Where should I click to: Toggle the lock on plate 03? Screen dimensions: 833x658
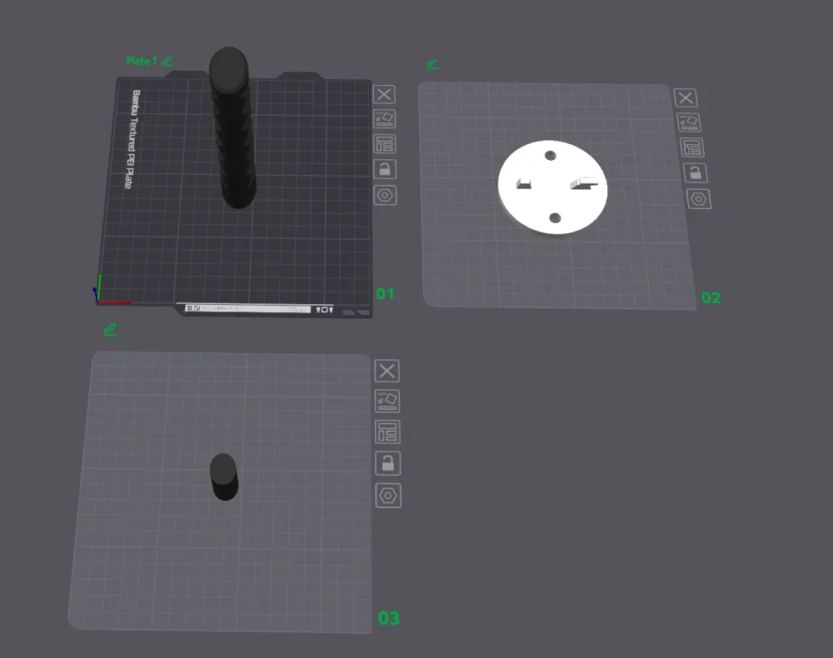click(388, 464)
